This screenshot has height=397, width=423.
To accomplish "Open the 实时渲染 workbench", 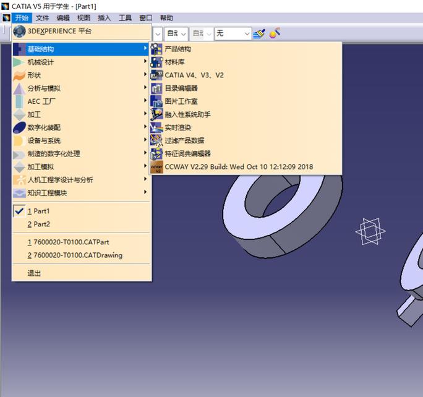I will pos(156,127).
